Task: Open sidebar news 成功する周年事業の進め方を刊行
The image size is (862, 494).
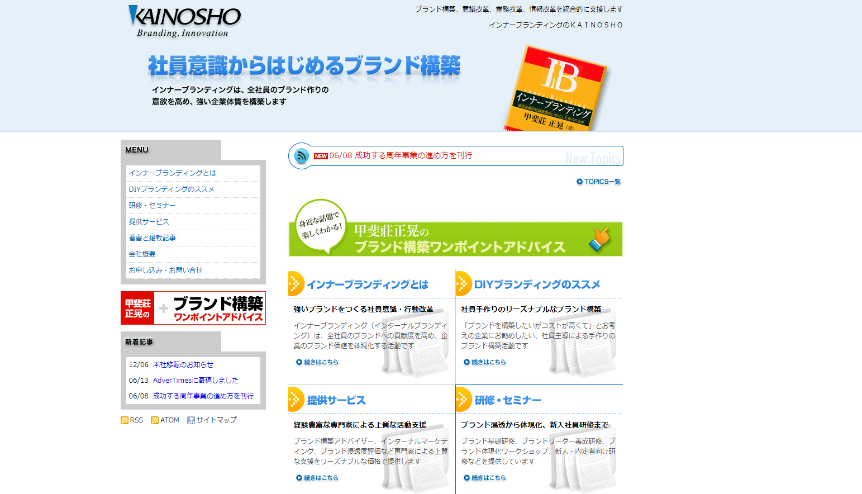Action: click(203, 396)
